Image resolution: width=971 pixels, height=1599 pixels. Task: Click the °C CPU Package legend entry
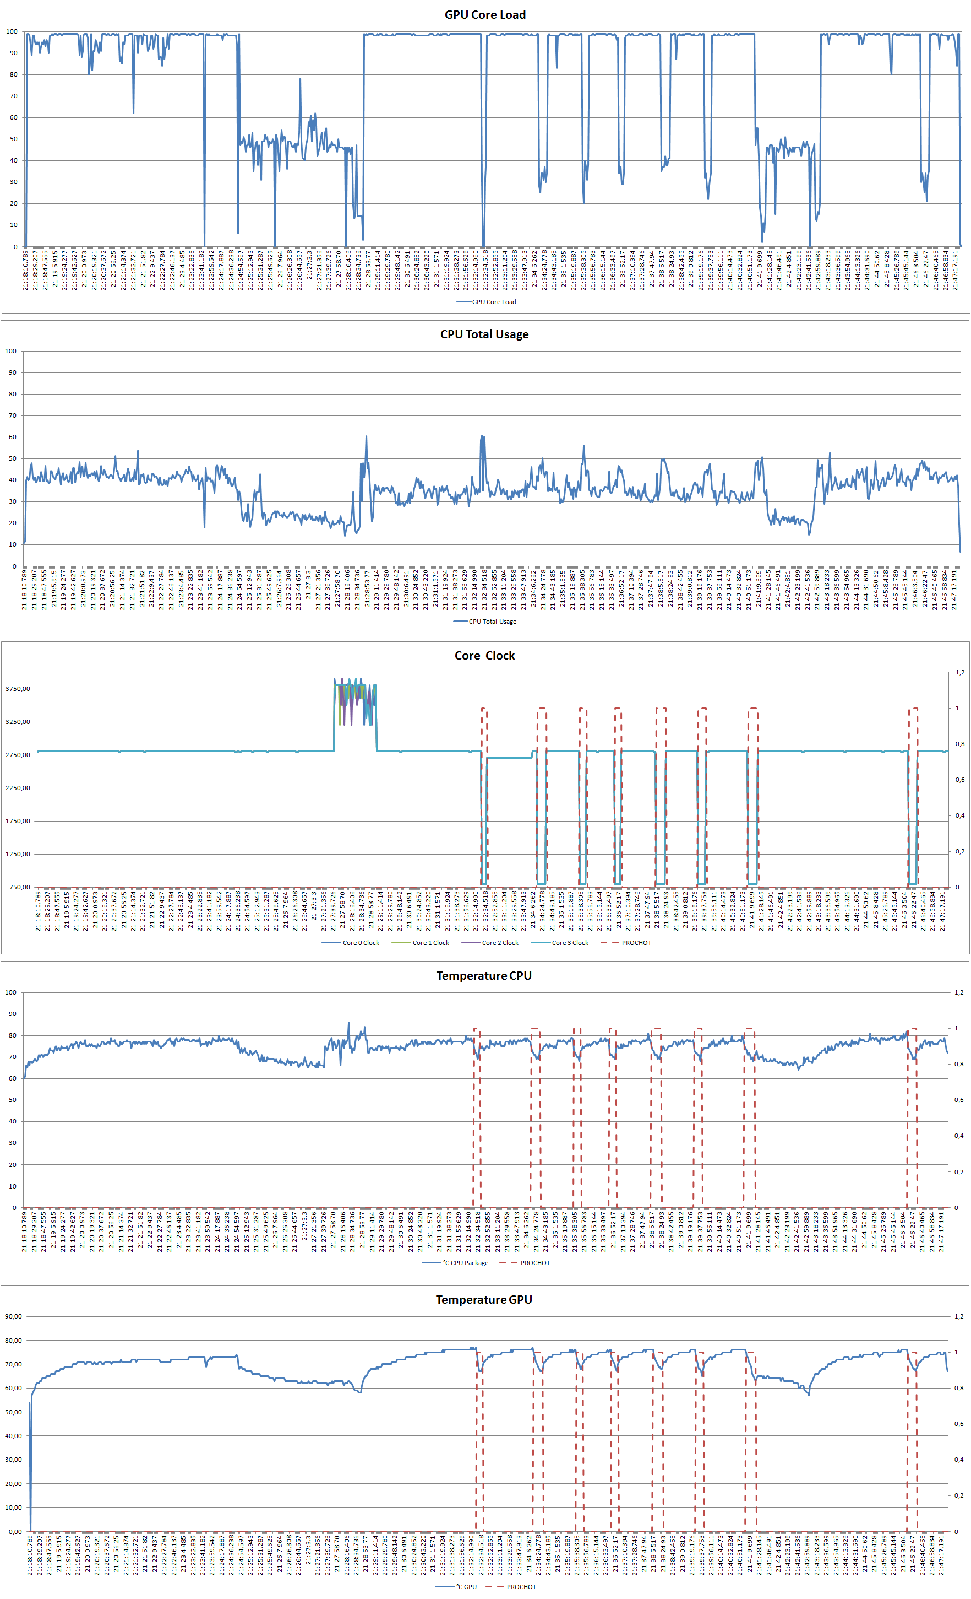[x=455, y=1263]
